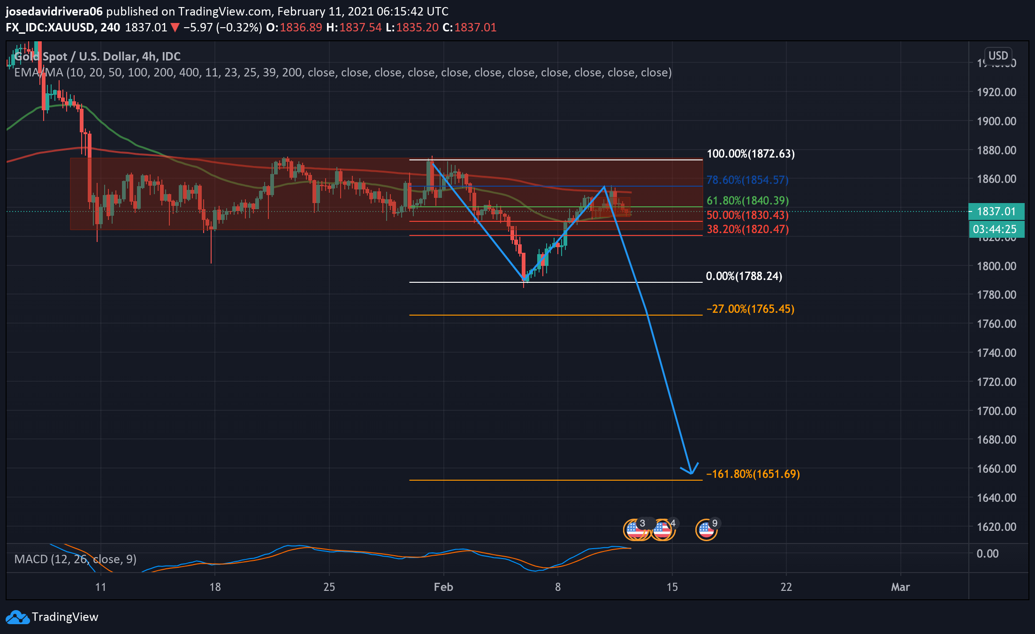Select the 38.20%(1820.47) Fibonacci label
The height and width of the screenshot is (634, 1035).
[x=747, y=229]
